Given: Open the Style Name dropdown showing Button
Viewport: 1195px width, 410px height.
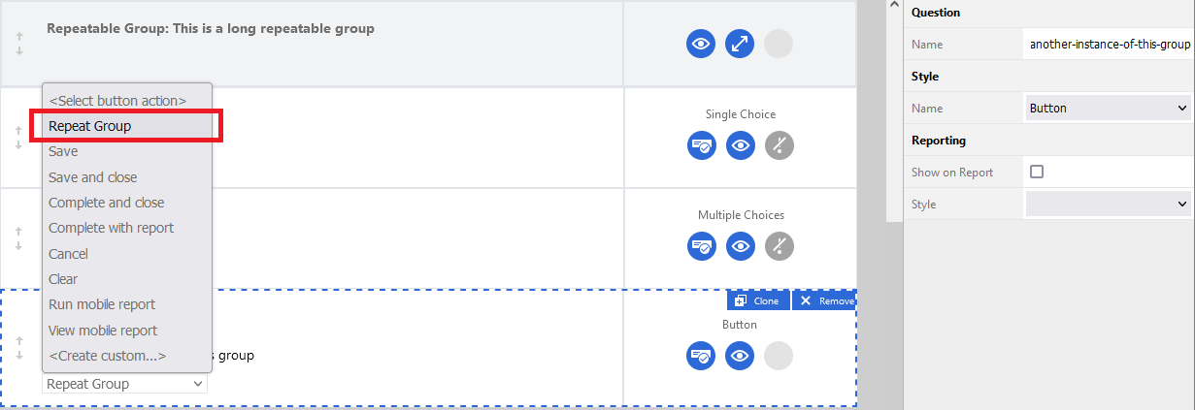Looking at the screenshot, I should point(1109,109).
